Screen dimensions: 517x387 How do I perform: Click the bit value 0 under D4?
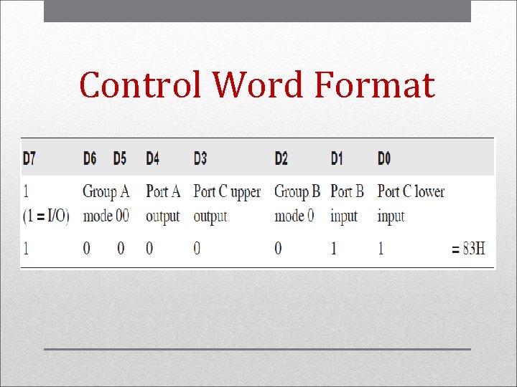[x=149, y=249]
